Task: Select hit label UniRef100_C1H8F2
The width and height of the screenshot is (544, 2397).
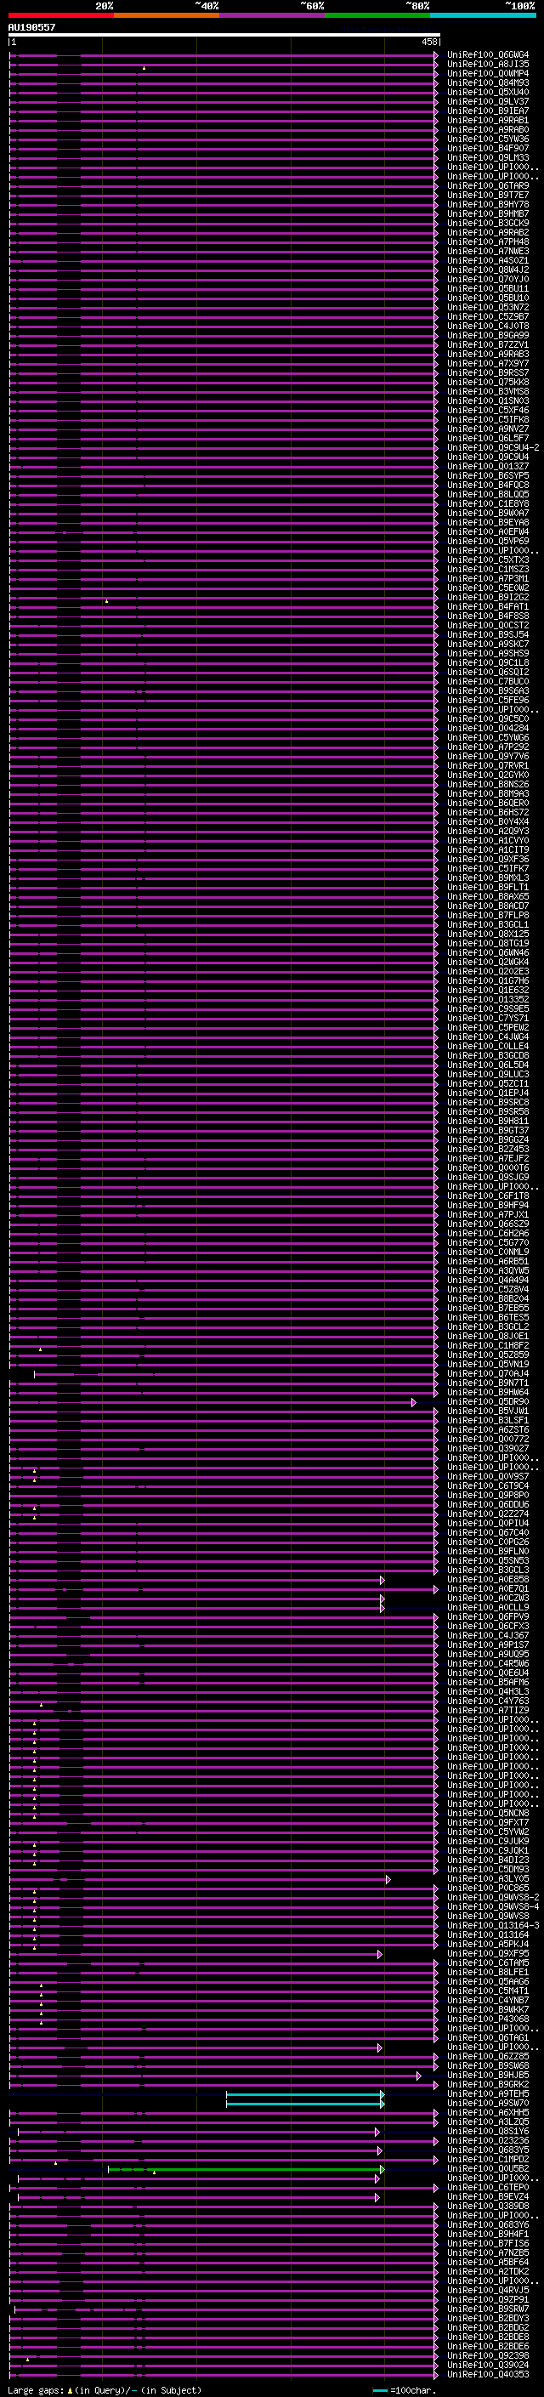Action: coord(488,1345)
